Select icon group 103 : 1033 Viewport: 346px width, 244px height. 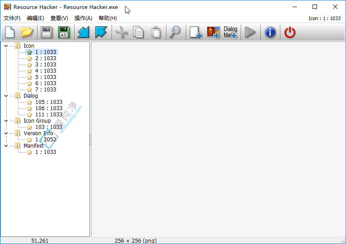[x=49, y=127]
